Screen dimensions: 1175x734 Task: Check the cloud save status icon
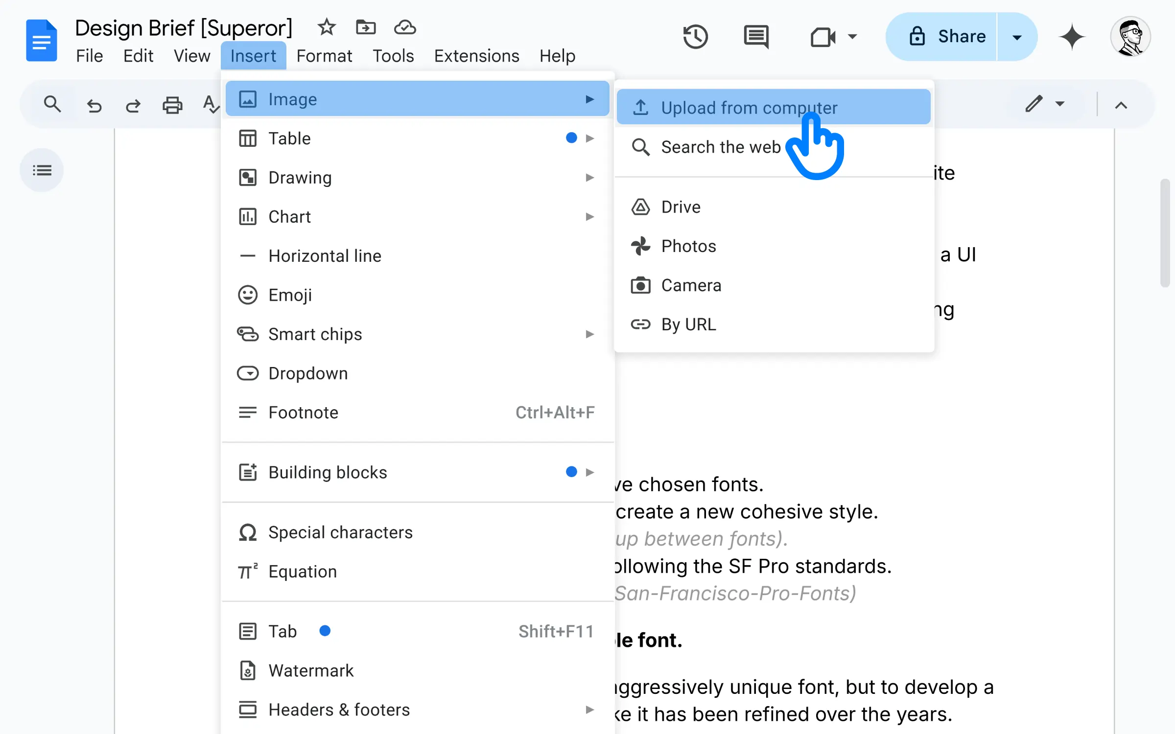pyautogui.click(x=405, y=27)
